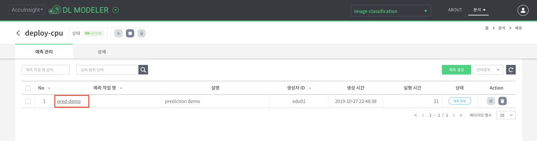The height and width of the screenshot is (141, 537).
Task: Start deployment with the play icon
Action: (x=119, y=33)
